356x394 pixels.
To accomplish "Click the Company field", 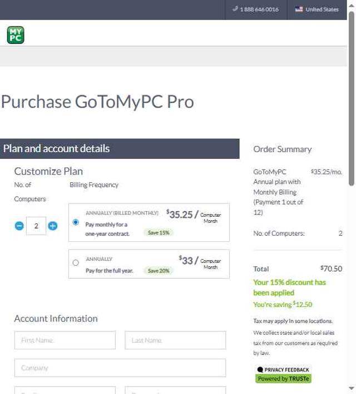I will point(120,368).
